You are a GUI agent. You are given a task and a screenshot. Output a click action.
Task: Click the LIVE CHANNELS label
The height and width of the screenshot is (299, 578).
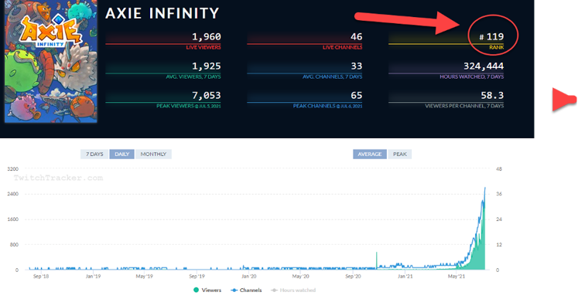(342, 47)
